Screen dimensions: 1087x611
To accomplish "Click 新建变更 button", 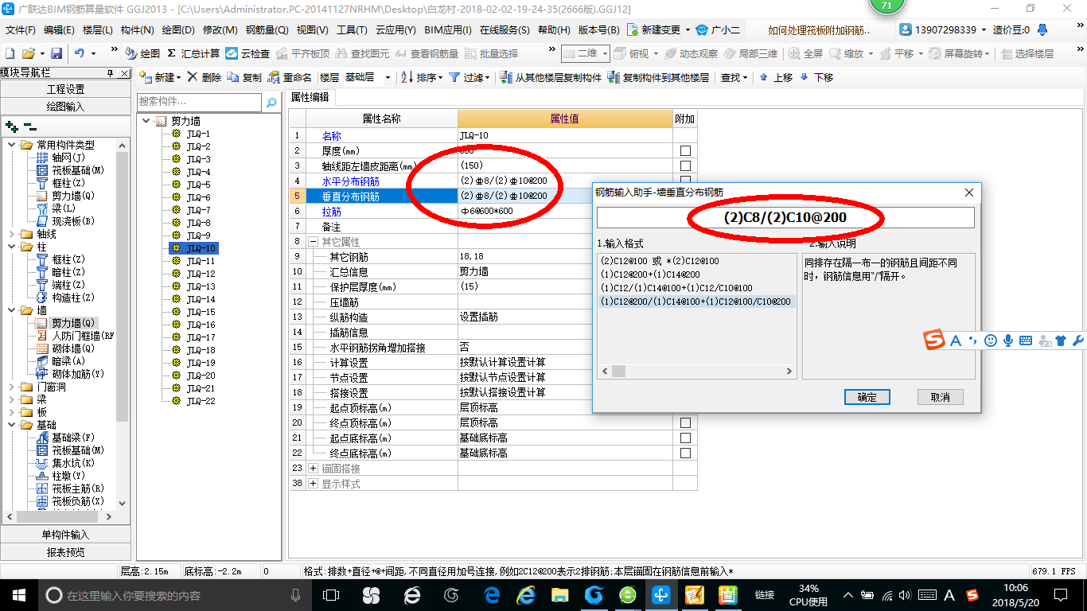I will [x=659, y=29].
